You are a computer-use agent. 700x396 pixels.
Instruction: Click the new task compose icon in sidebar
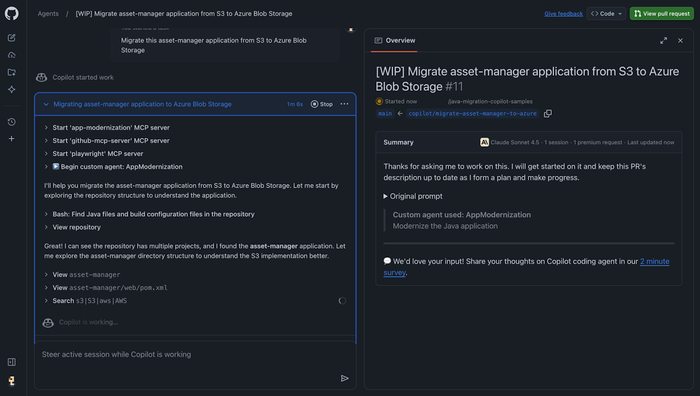pyautogui.click(x=12, y=38)
